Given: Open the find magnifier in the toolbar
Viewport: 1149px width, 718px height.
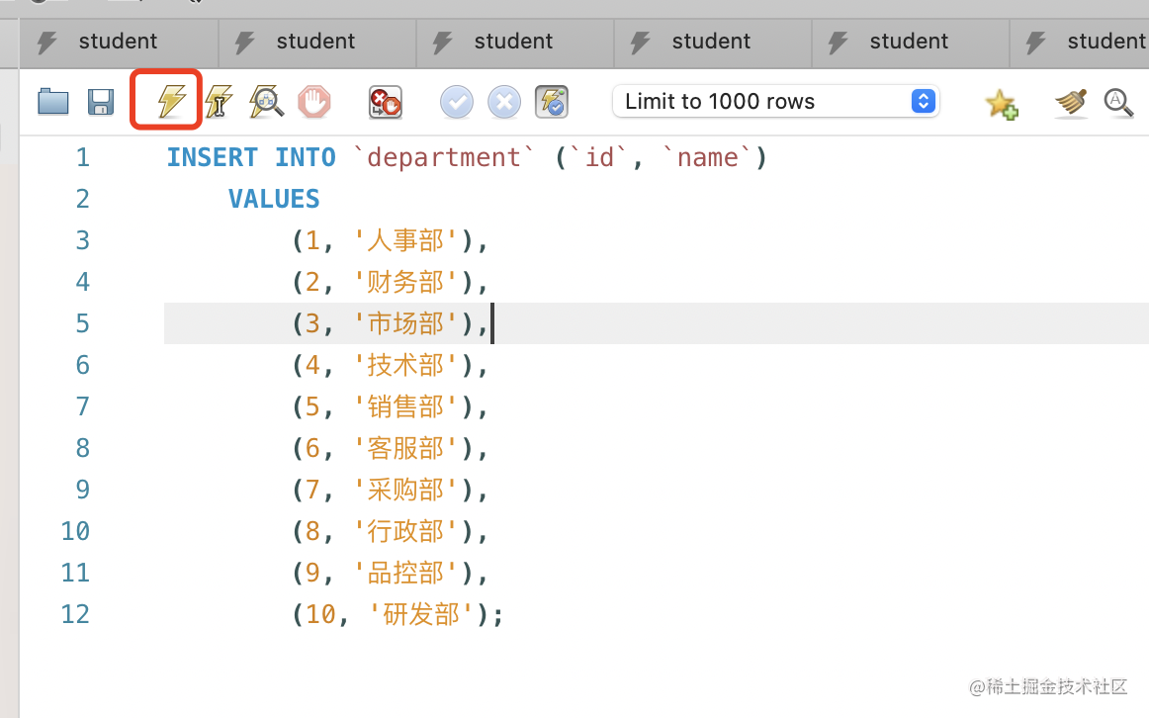Looking at the screenshot, I should (x=1118, y=101).
